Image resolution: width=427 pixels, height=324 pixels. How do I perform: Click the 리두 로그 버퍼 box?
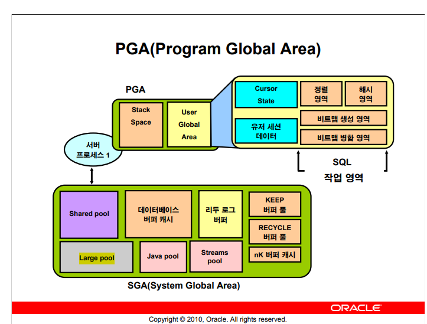(220, 214)
